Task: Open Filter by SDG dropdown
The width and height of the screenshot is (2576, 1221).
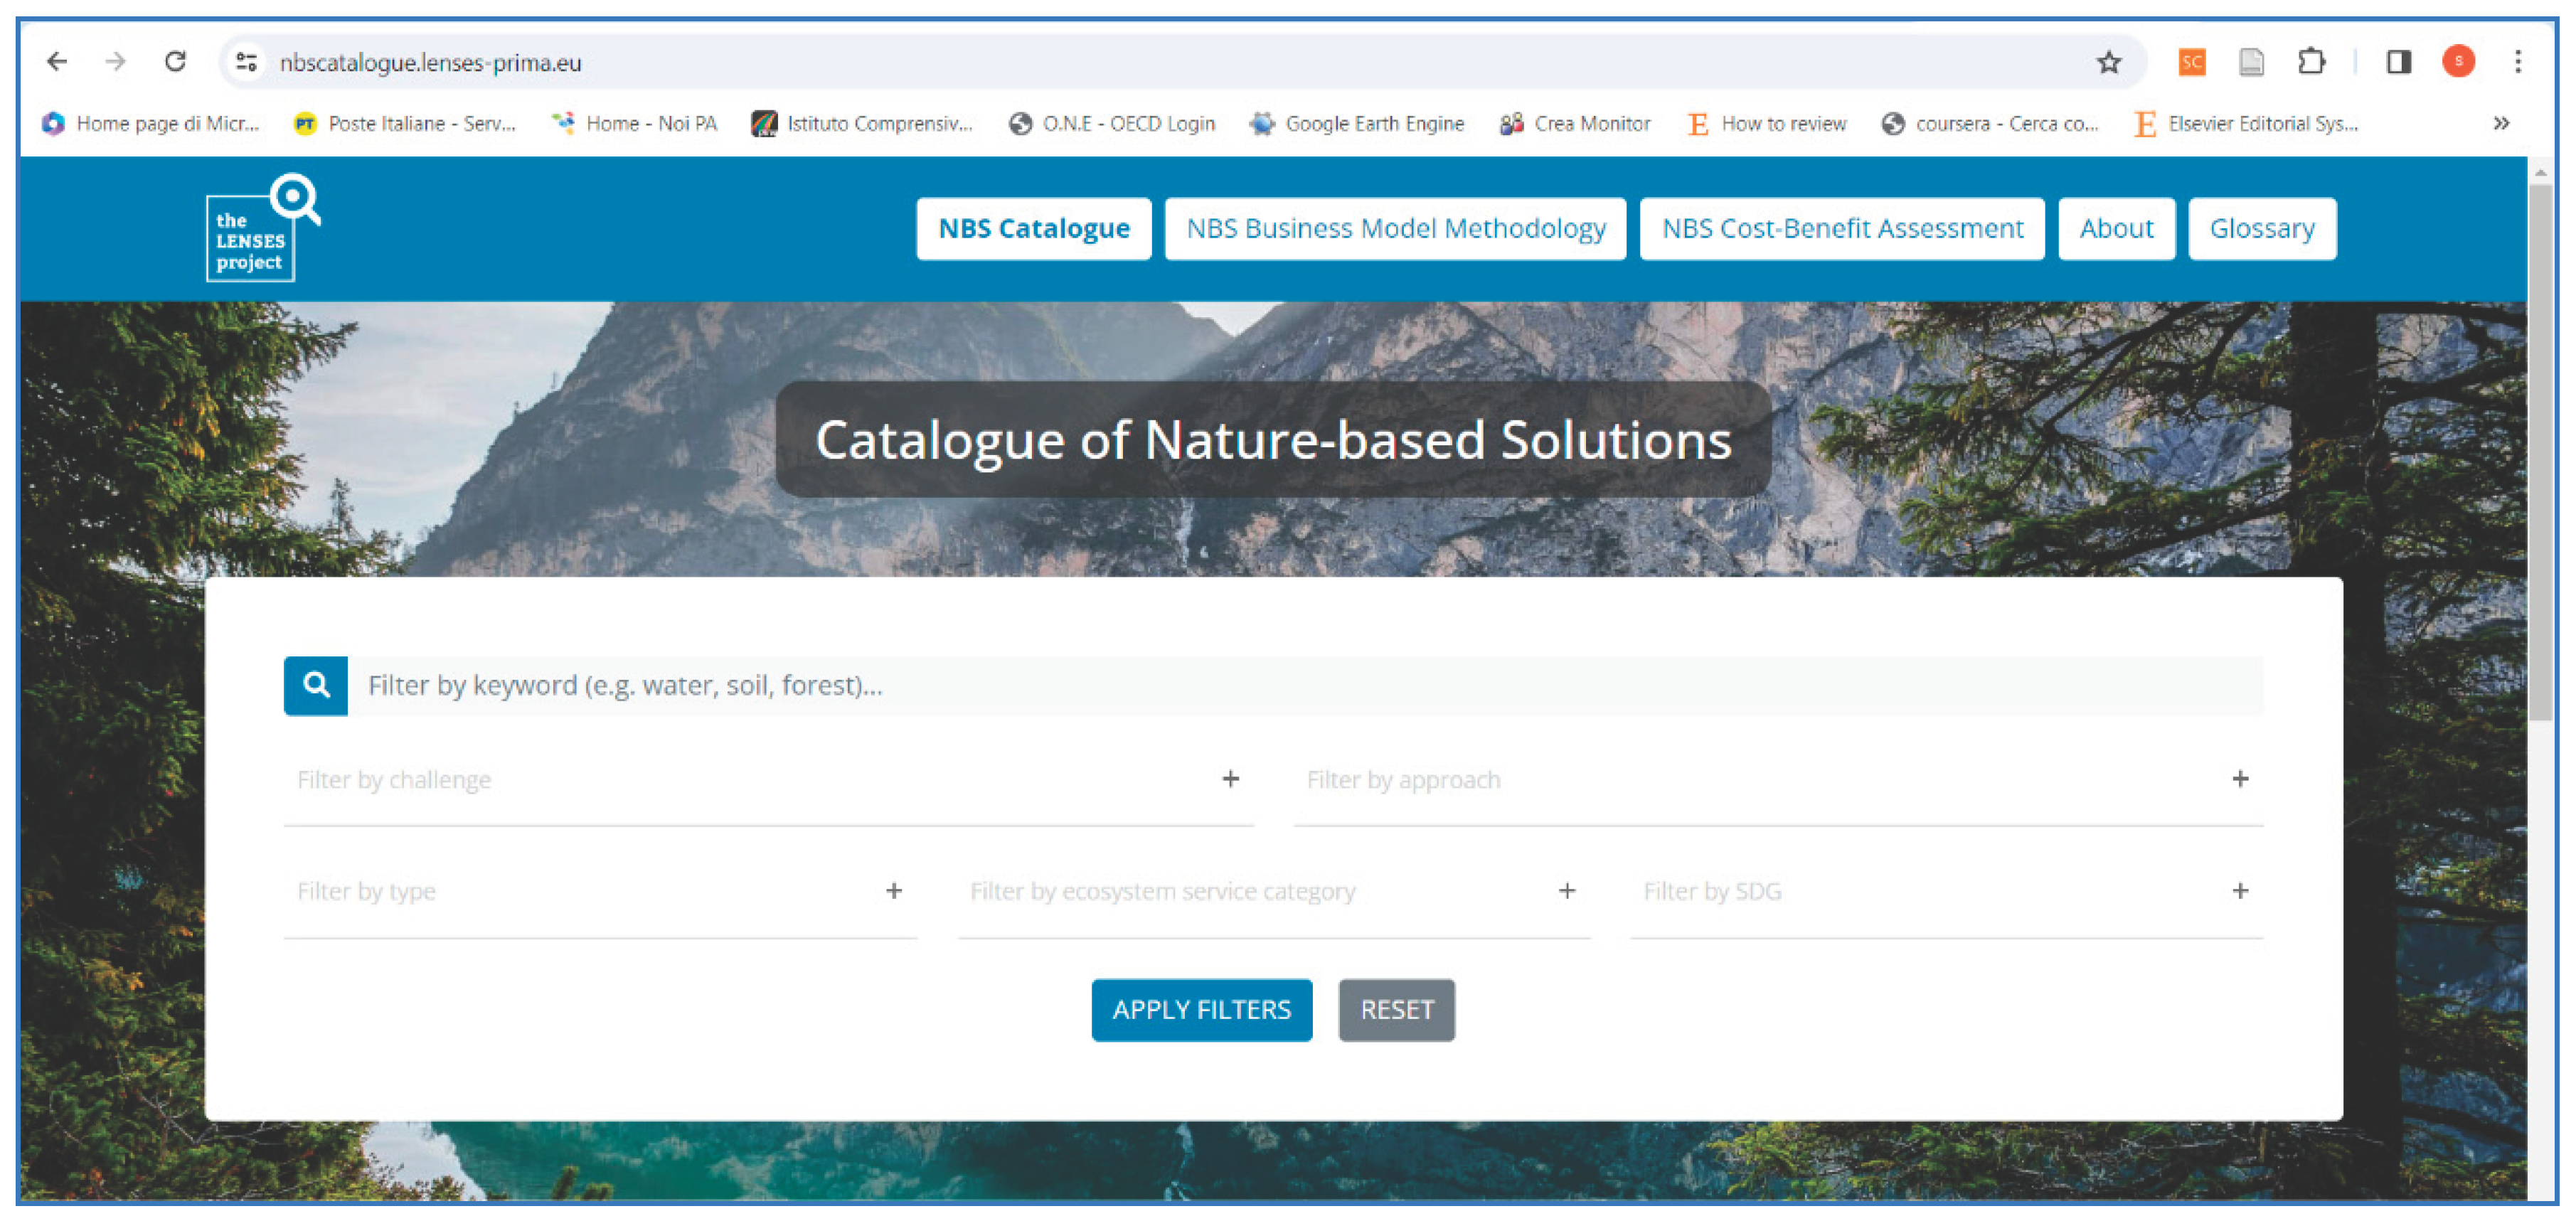Action: [2239, 891]
